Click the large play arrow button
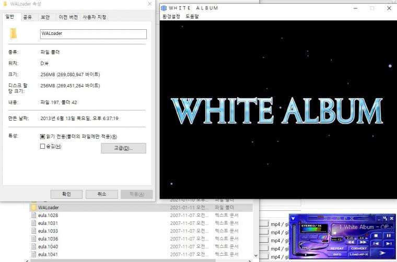397x262 pixels. click(382, 253)
